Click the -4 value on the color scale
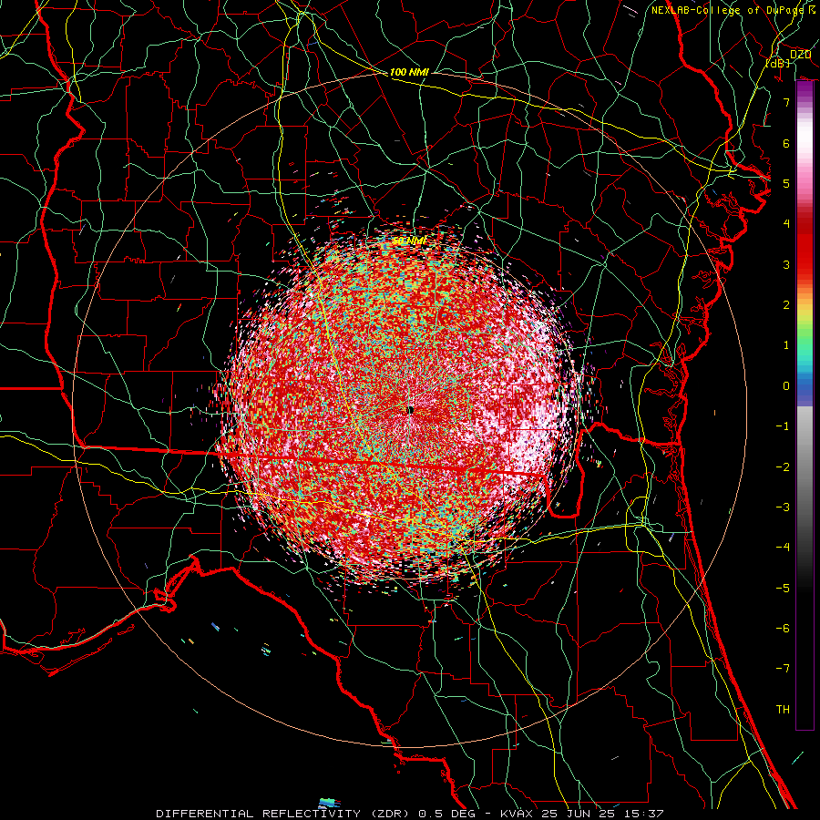Viewport: 820px width, 820px height. click(783, 548)
